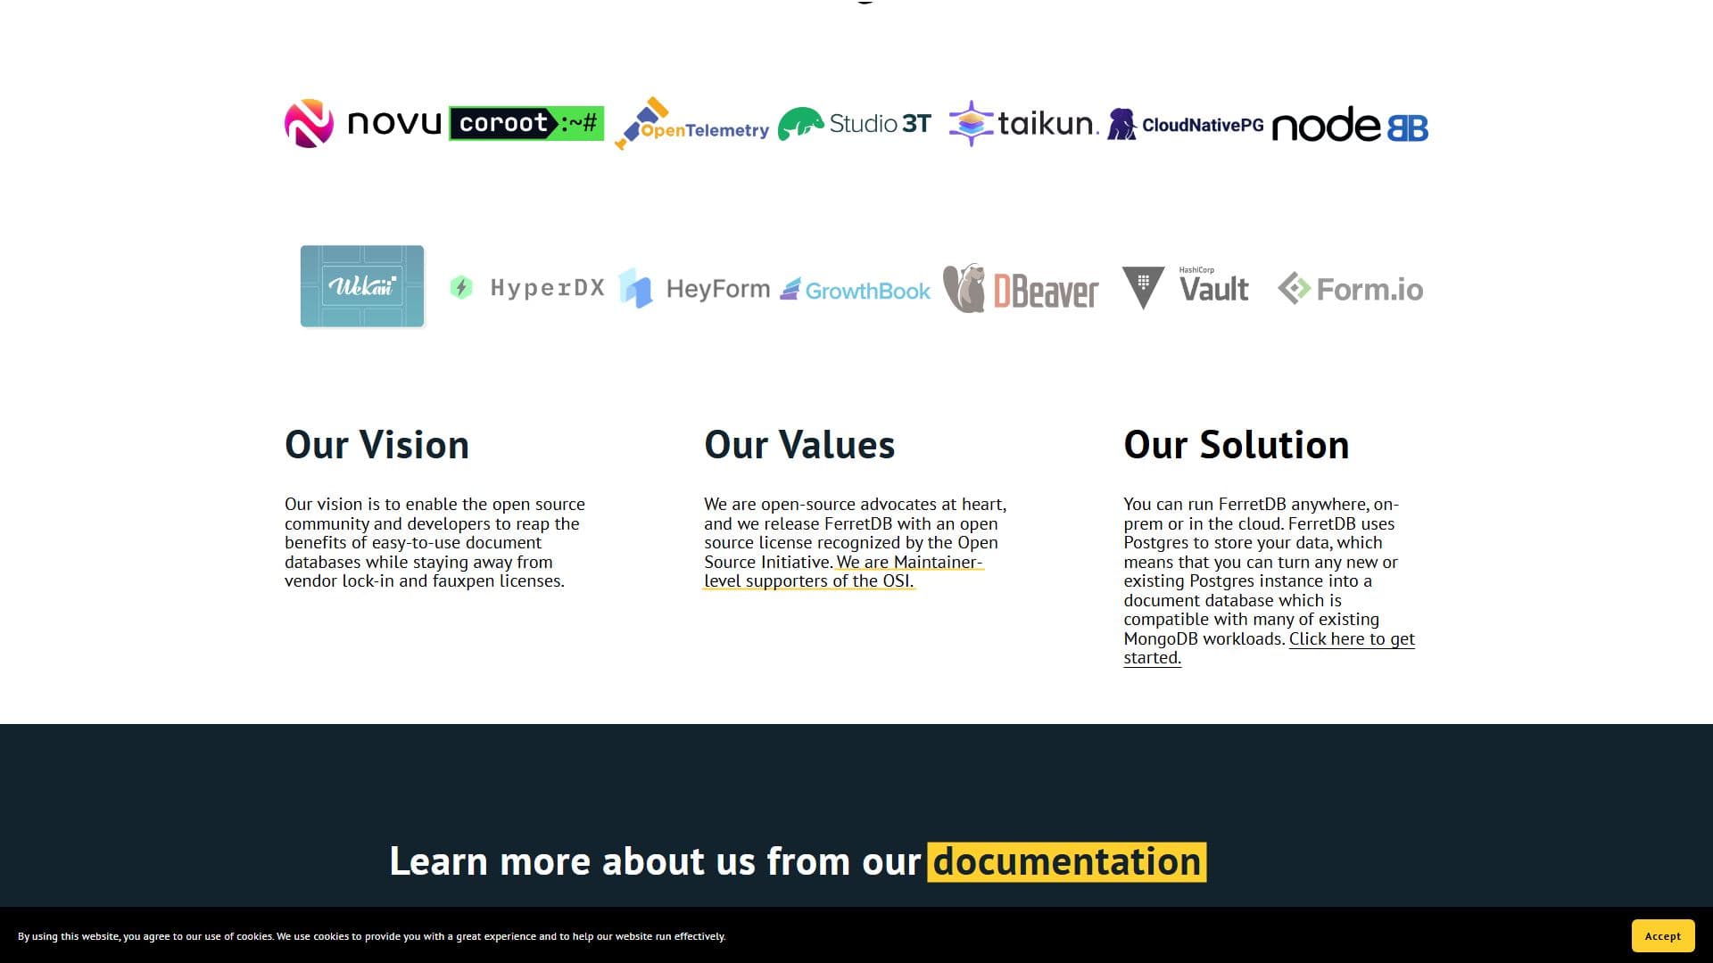Click the cookie usage notice text
This screenshot has height=963, width=1713.
[371, 936]
